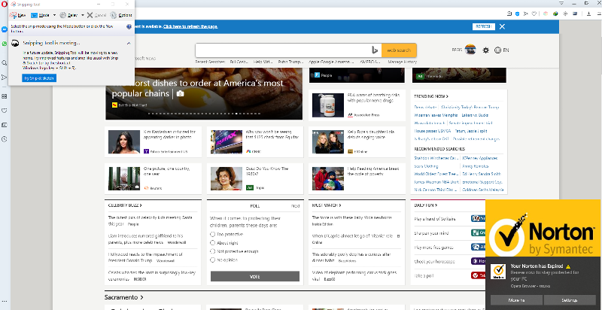Viewport: 602px width, 310px height.
Task: Click Next in the poll card
Action: point(295,206)
